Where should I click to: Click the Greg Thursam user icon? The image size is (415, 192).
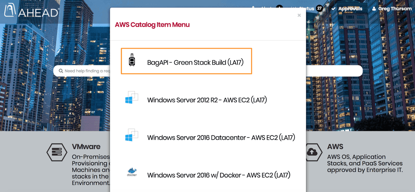tap(374, 9)
